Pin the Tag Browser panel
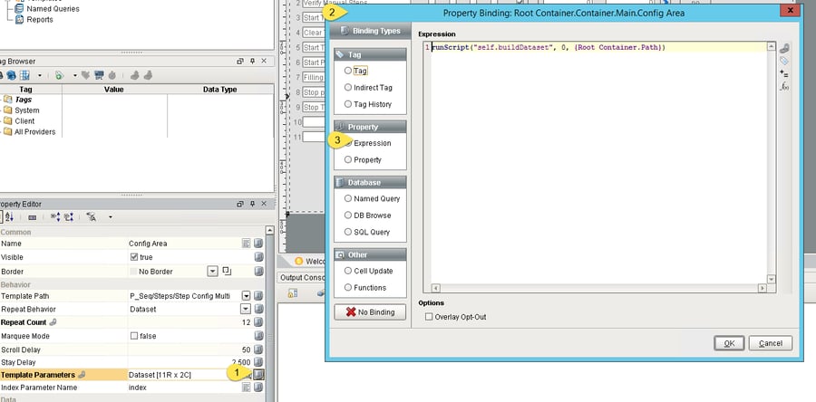This screenshot has height=402, width=816. tap(252, 61)
